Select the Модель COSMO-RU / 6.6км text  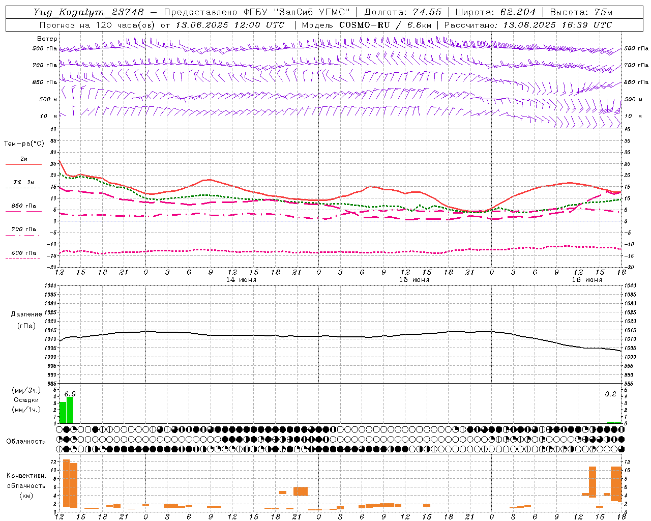coord(367,25)
